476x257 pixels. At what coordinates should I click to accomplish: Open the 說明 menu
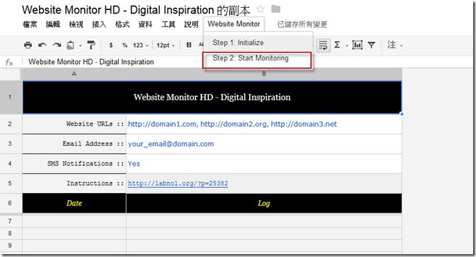191,24
